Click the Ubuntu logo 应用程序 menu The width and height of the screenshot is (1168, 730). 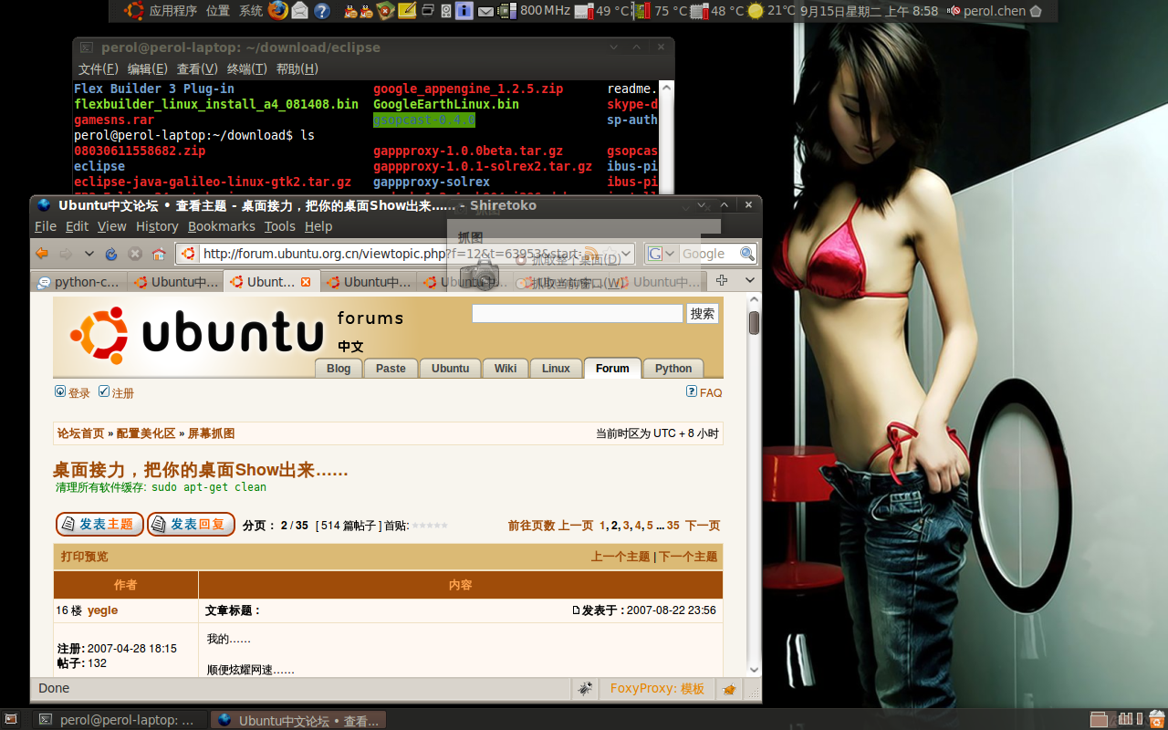tap(161, 11)
